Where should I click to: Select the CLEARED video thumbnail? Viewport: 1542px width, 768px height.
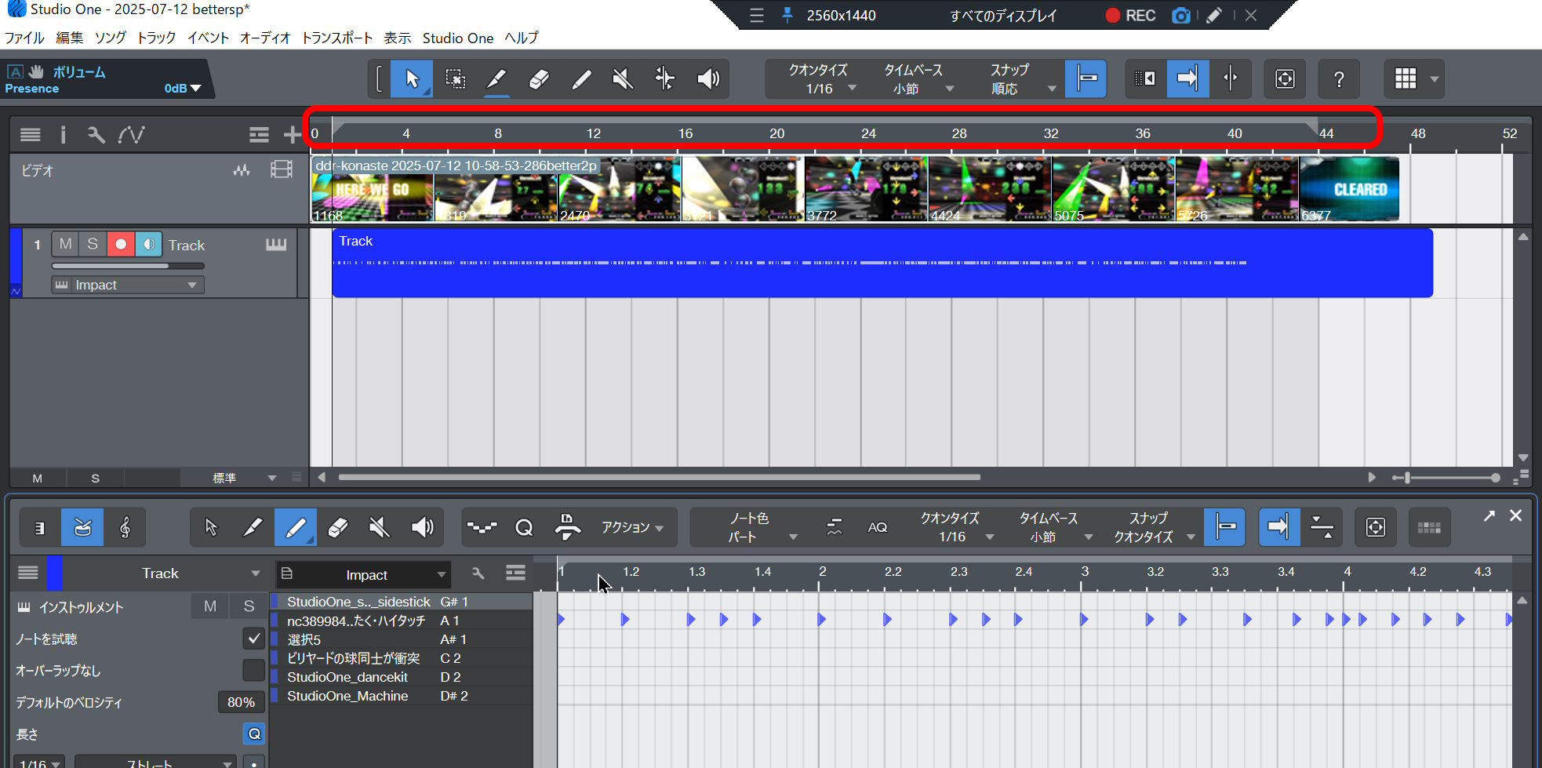click(x=1349, y=189)
